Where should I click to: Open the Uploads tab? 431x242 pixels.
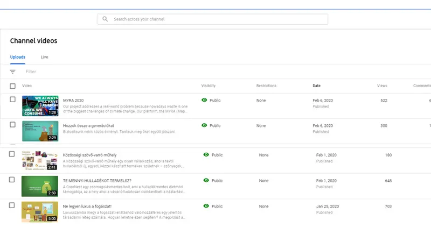pyautogui.click(x=17, y=56)
